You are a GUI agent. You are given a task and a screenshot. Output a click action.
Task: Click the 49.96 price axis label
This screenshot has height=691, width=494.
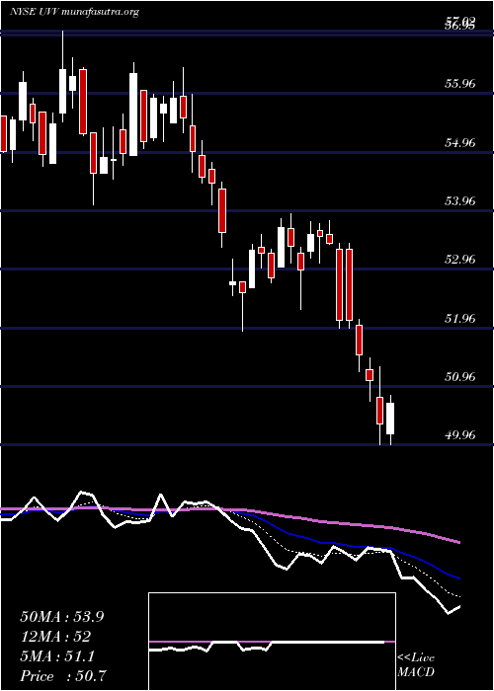[x=459, y=435]
